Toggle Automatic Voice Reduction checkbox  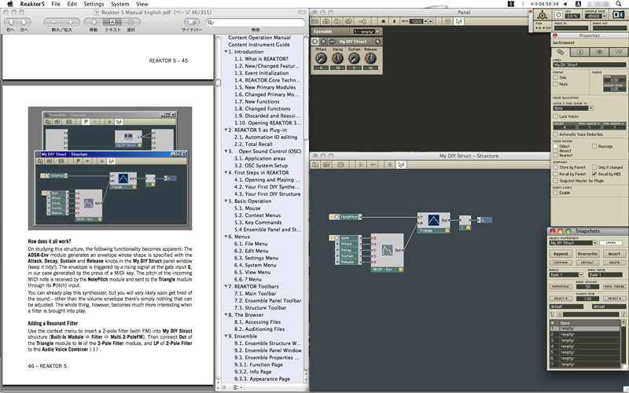click(x=556, y=134)
